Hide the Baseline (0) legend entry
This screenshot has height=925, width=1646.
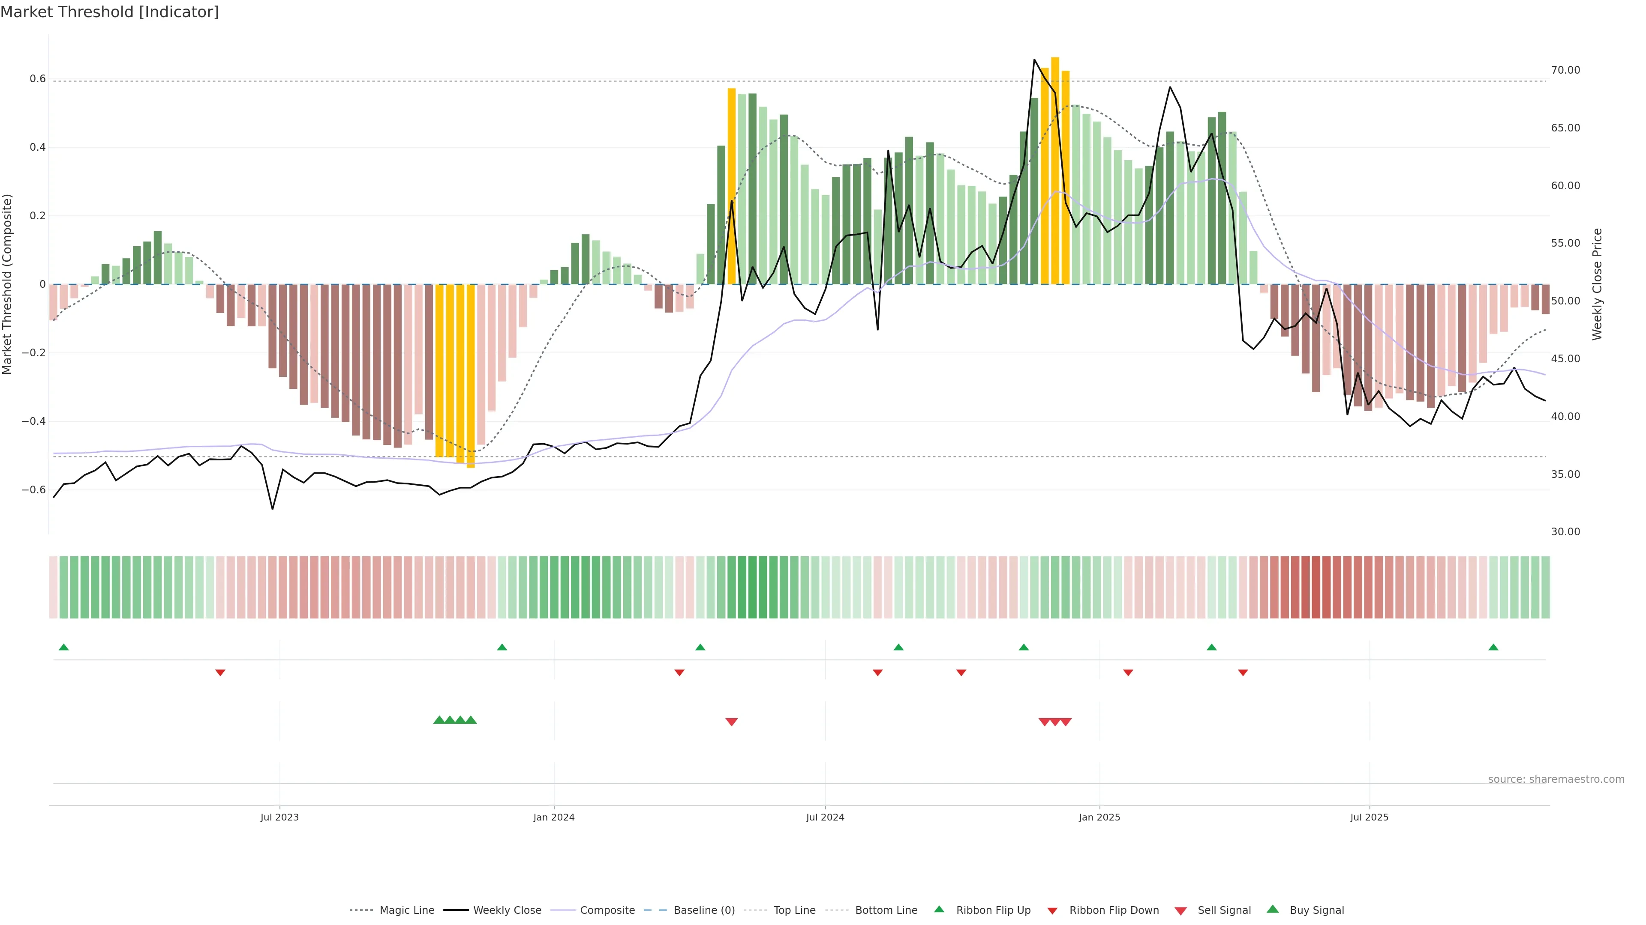pos(704,910)
